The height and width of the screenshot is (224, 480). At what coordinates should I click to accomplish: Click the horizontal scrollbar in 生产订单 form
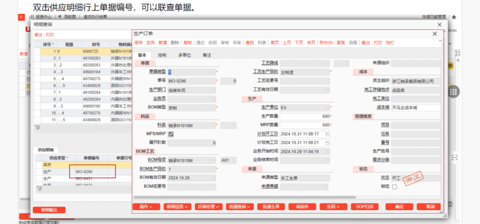244,198
